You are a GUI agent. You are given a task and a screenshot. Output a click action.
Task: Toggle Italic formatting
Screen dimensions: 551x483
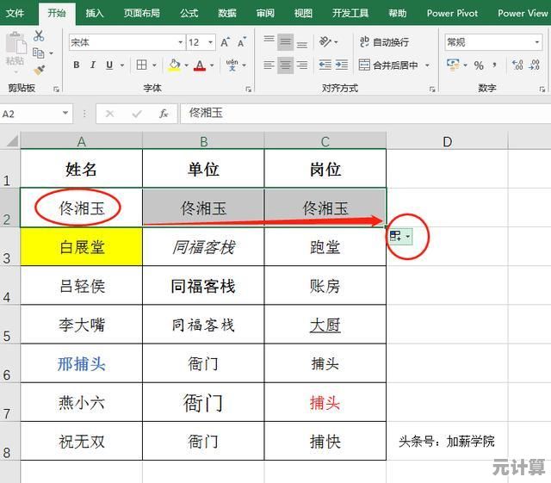coord(93,65)
